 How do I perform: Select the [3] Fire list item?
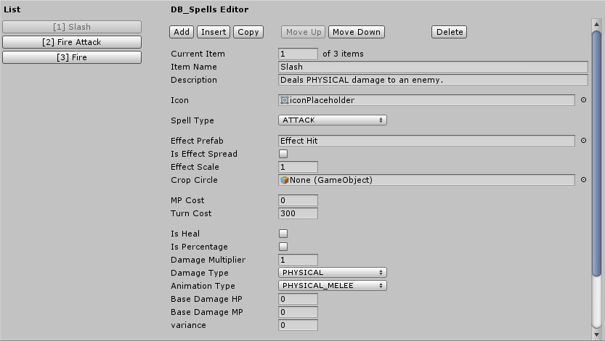click(x=72, y=57)
